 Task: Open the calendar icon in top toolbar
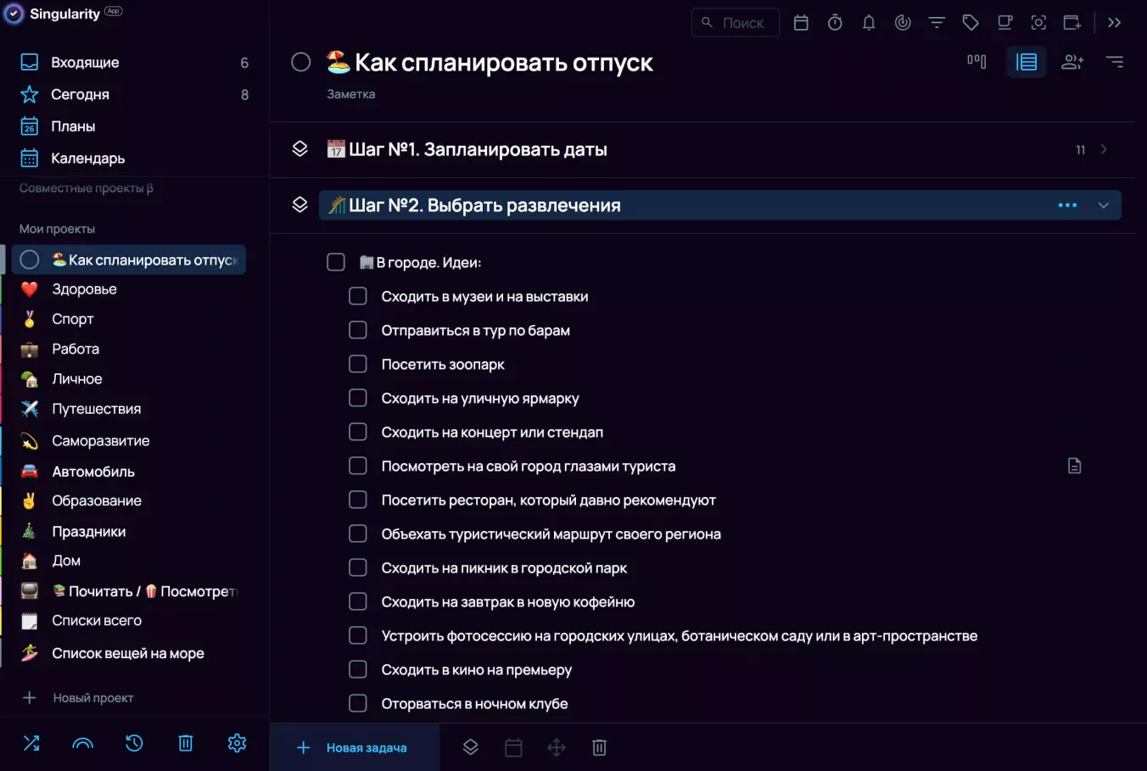pyautogui.click(x=801, y=23)
